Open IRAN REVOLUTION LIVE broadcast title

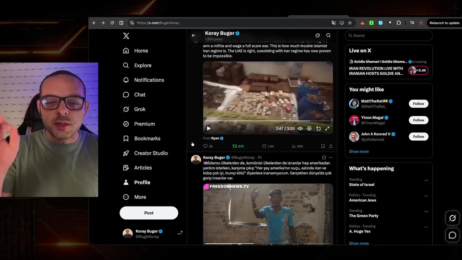point(376,71)
